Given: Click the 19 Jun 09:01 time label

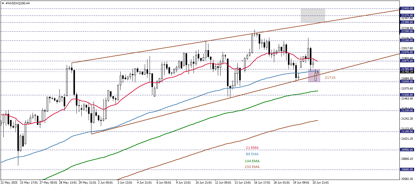Looking at the screenshot, I should (x=301, y=183).
